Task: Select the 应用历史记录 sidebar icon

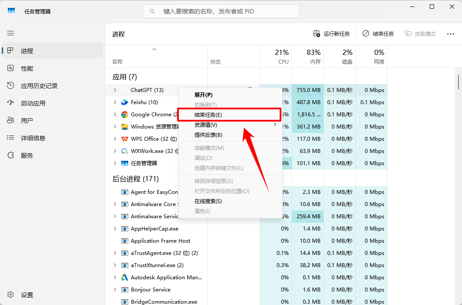Action: click(x=10, y=86)
